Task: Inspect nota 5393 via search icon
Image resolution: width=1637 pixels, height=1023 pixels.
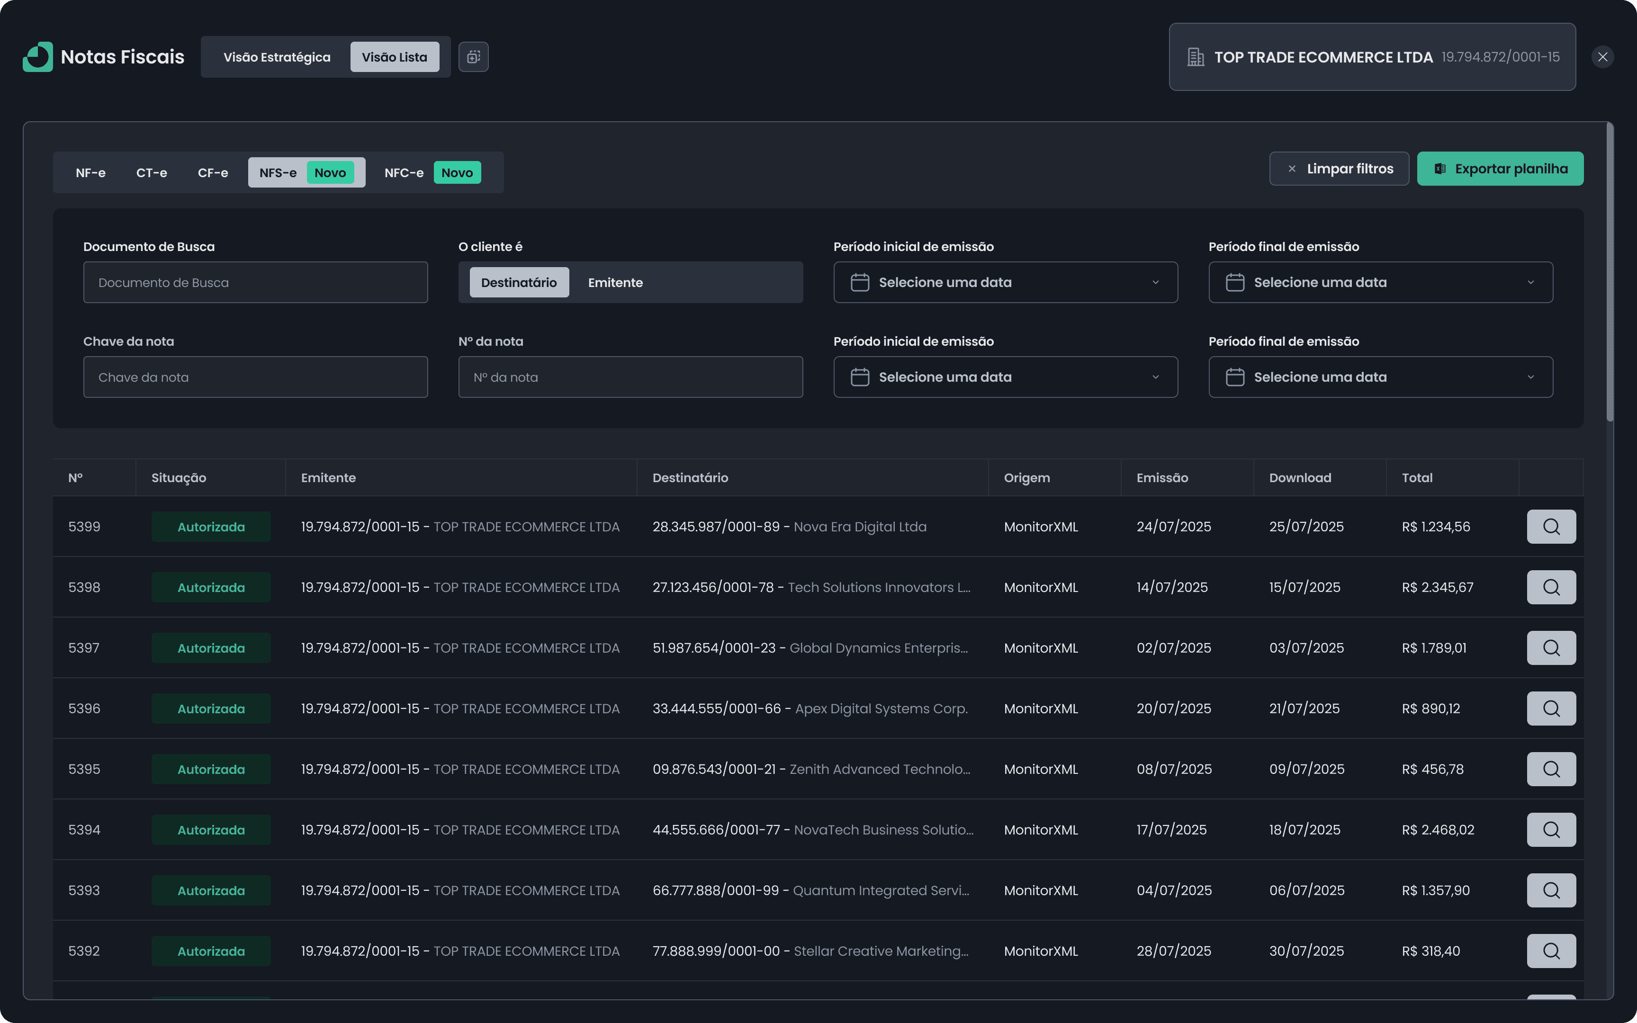Action: click(1550, 890)
